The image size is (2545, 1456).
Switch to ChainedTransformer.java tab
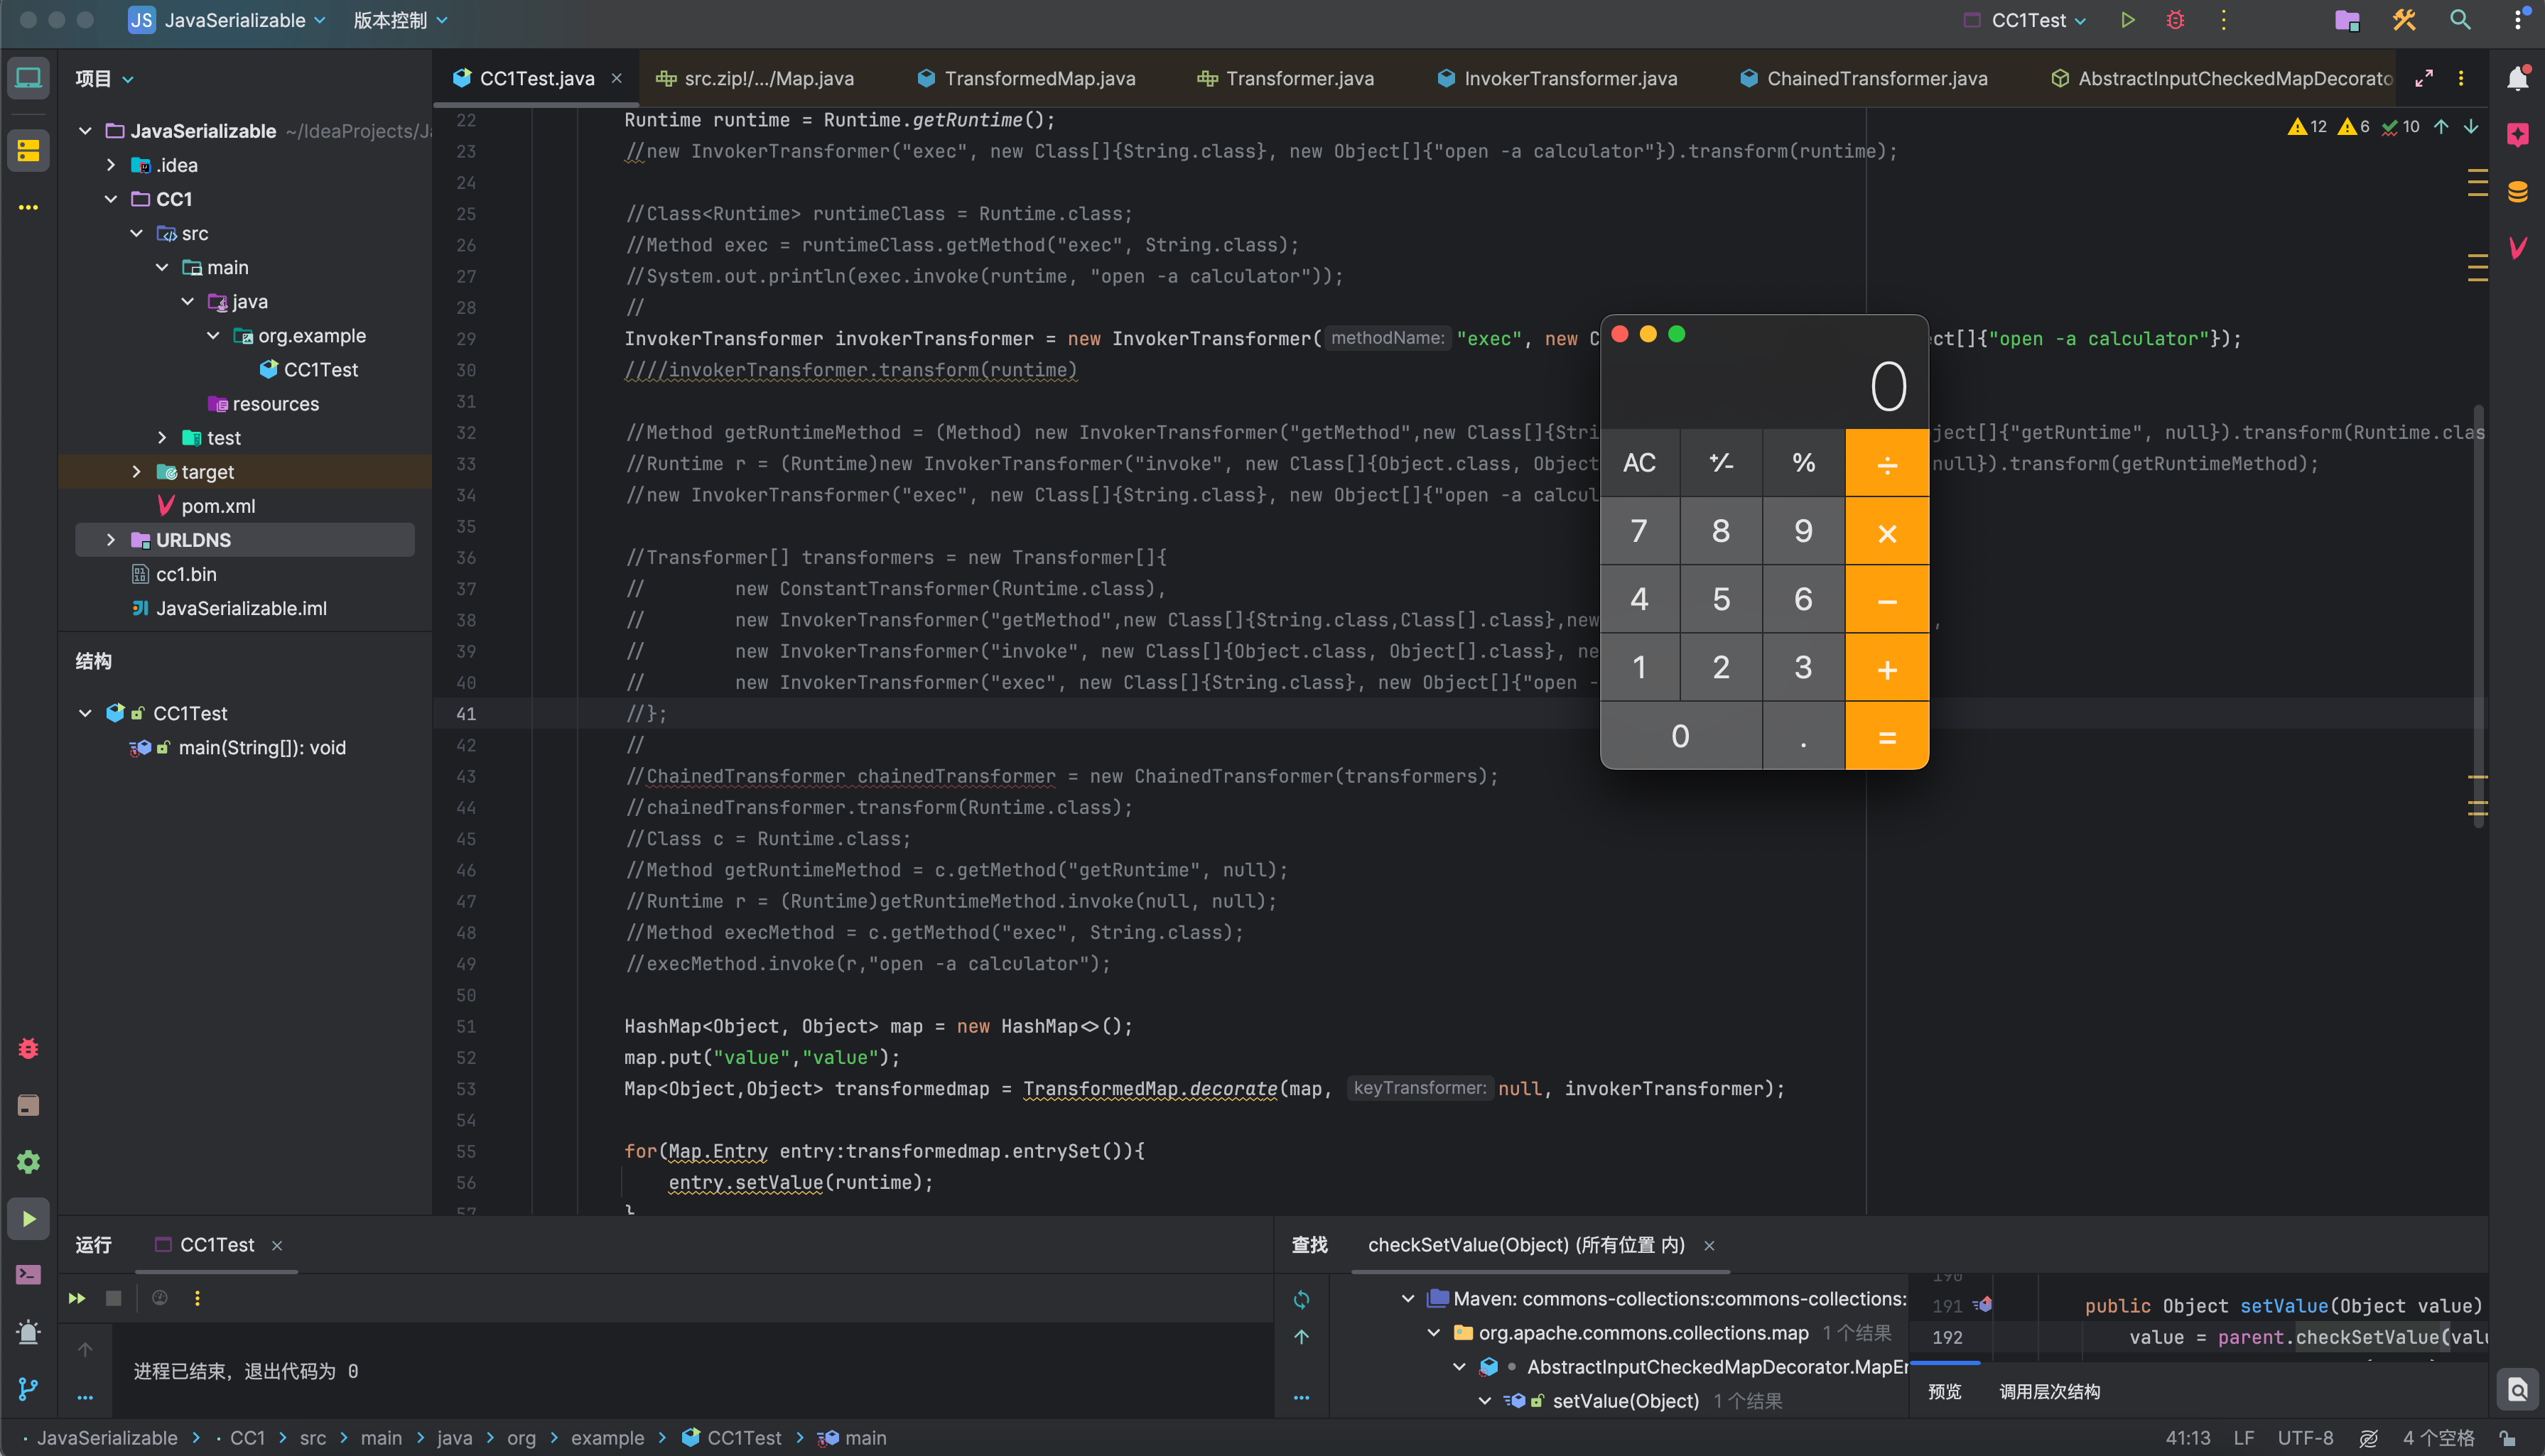click(x=1863, y=79)
